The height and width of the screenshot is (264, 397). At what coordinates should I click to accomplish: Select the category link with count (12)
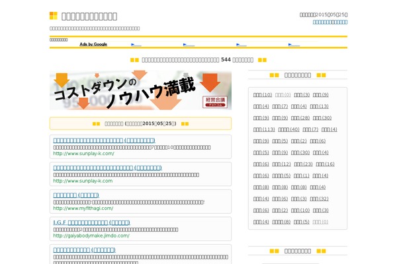(x=282, y=164)
